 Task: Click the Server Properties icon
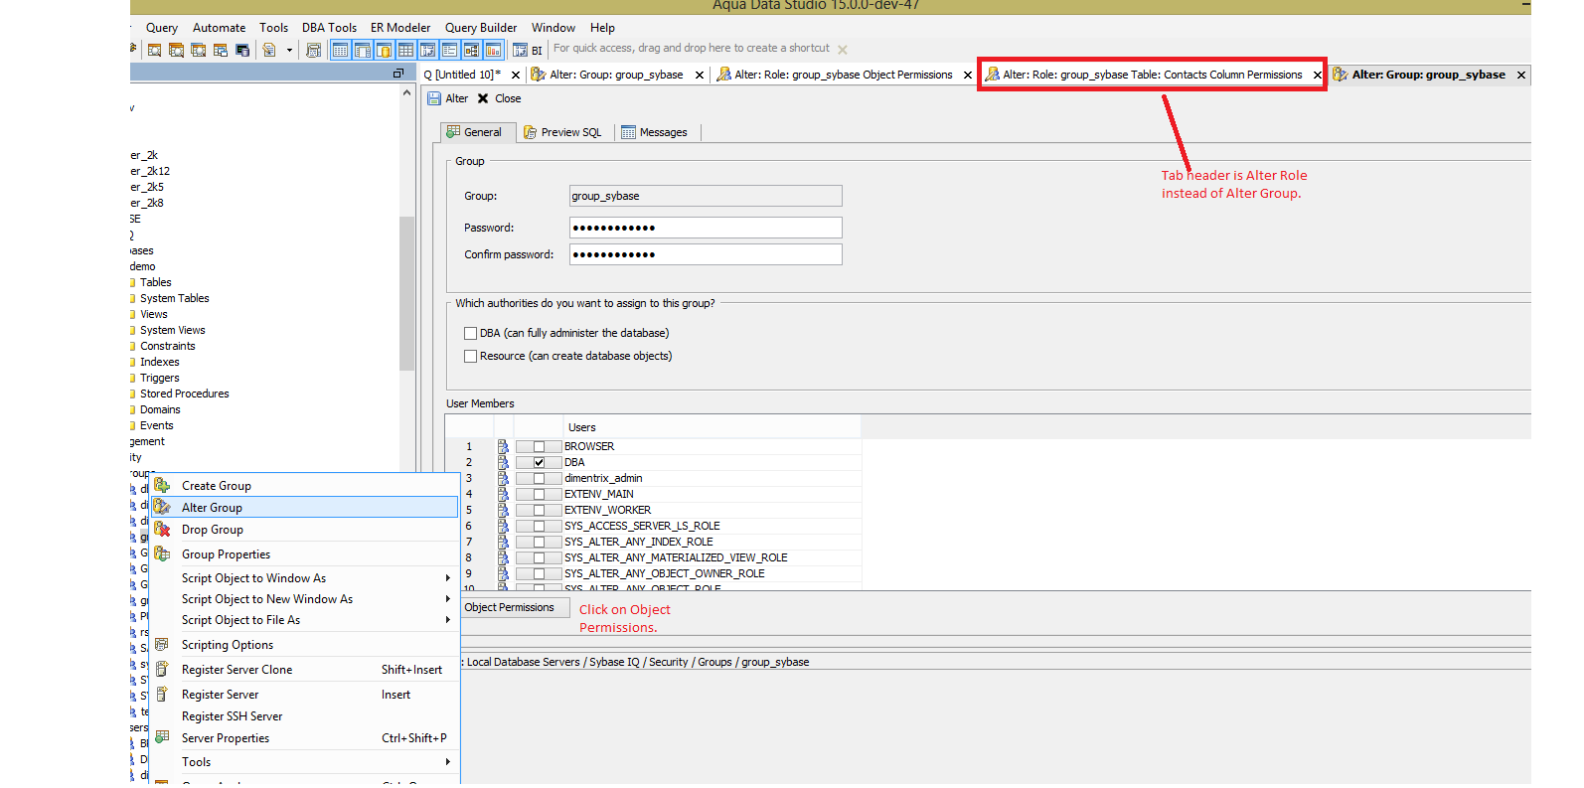click(x=162, y=737)
